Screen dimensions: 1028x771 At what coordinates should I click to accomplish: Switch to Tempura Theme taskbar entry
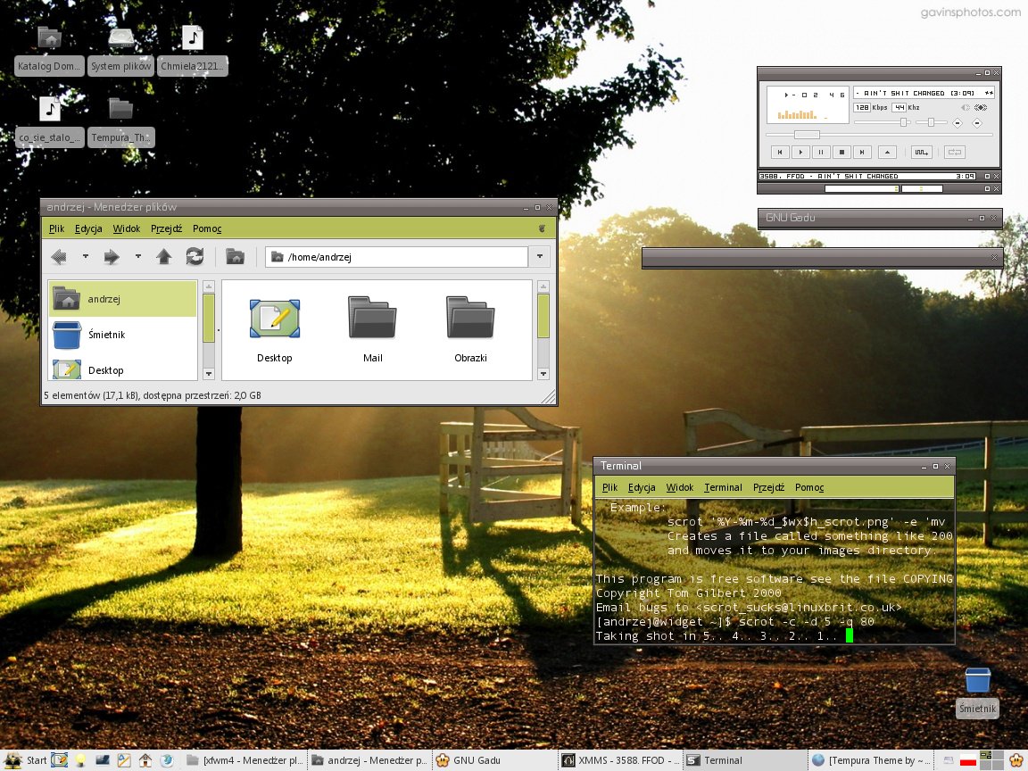tap(870, 760)
